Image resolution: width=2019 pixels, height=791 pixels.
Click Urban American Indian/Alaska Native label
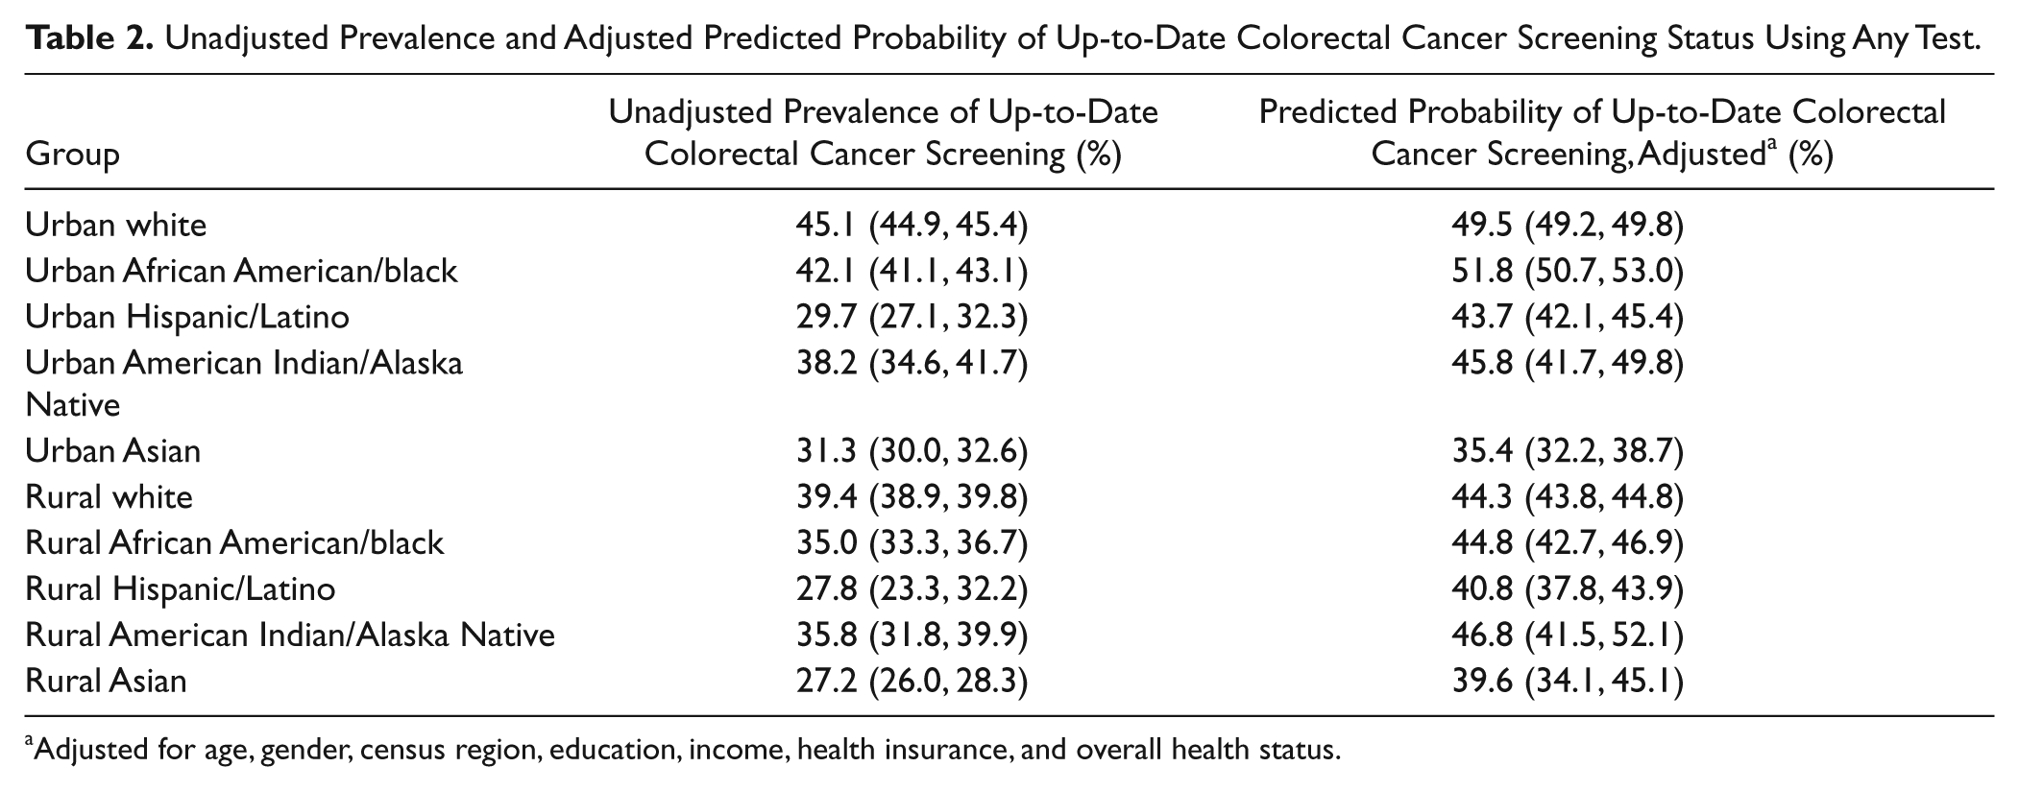click(244, 383)
